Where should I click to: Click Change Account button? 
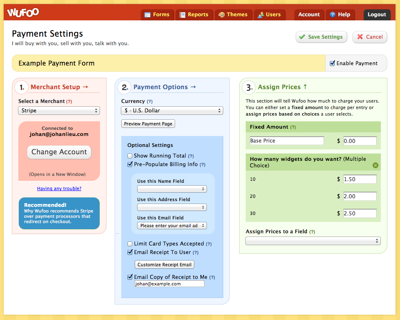(59, 152)
